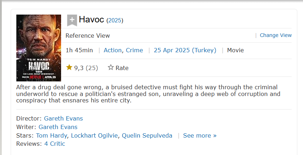
Task: Open the 25 ratings count
Action: coord(92,68)
